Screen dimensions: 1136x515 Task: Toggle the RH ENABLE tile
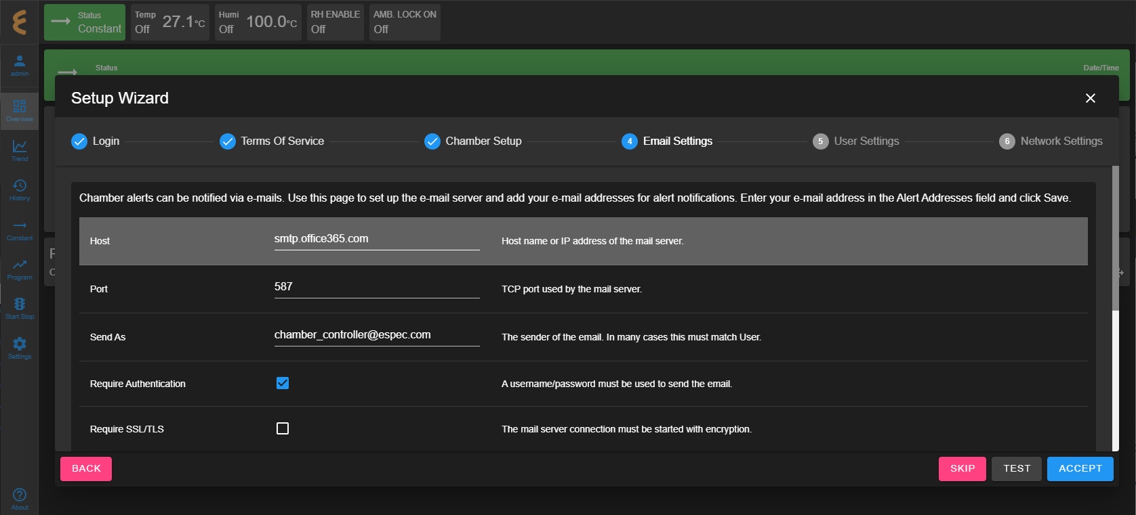[336, 22]
